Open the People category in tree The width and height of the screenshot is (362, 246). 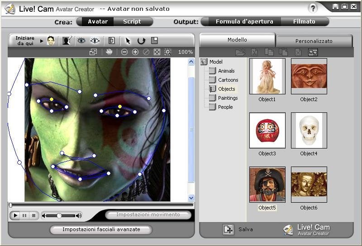225,107
